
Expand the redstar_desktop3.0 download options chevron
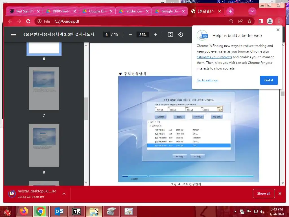[x=64, y=194]
